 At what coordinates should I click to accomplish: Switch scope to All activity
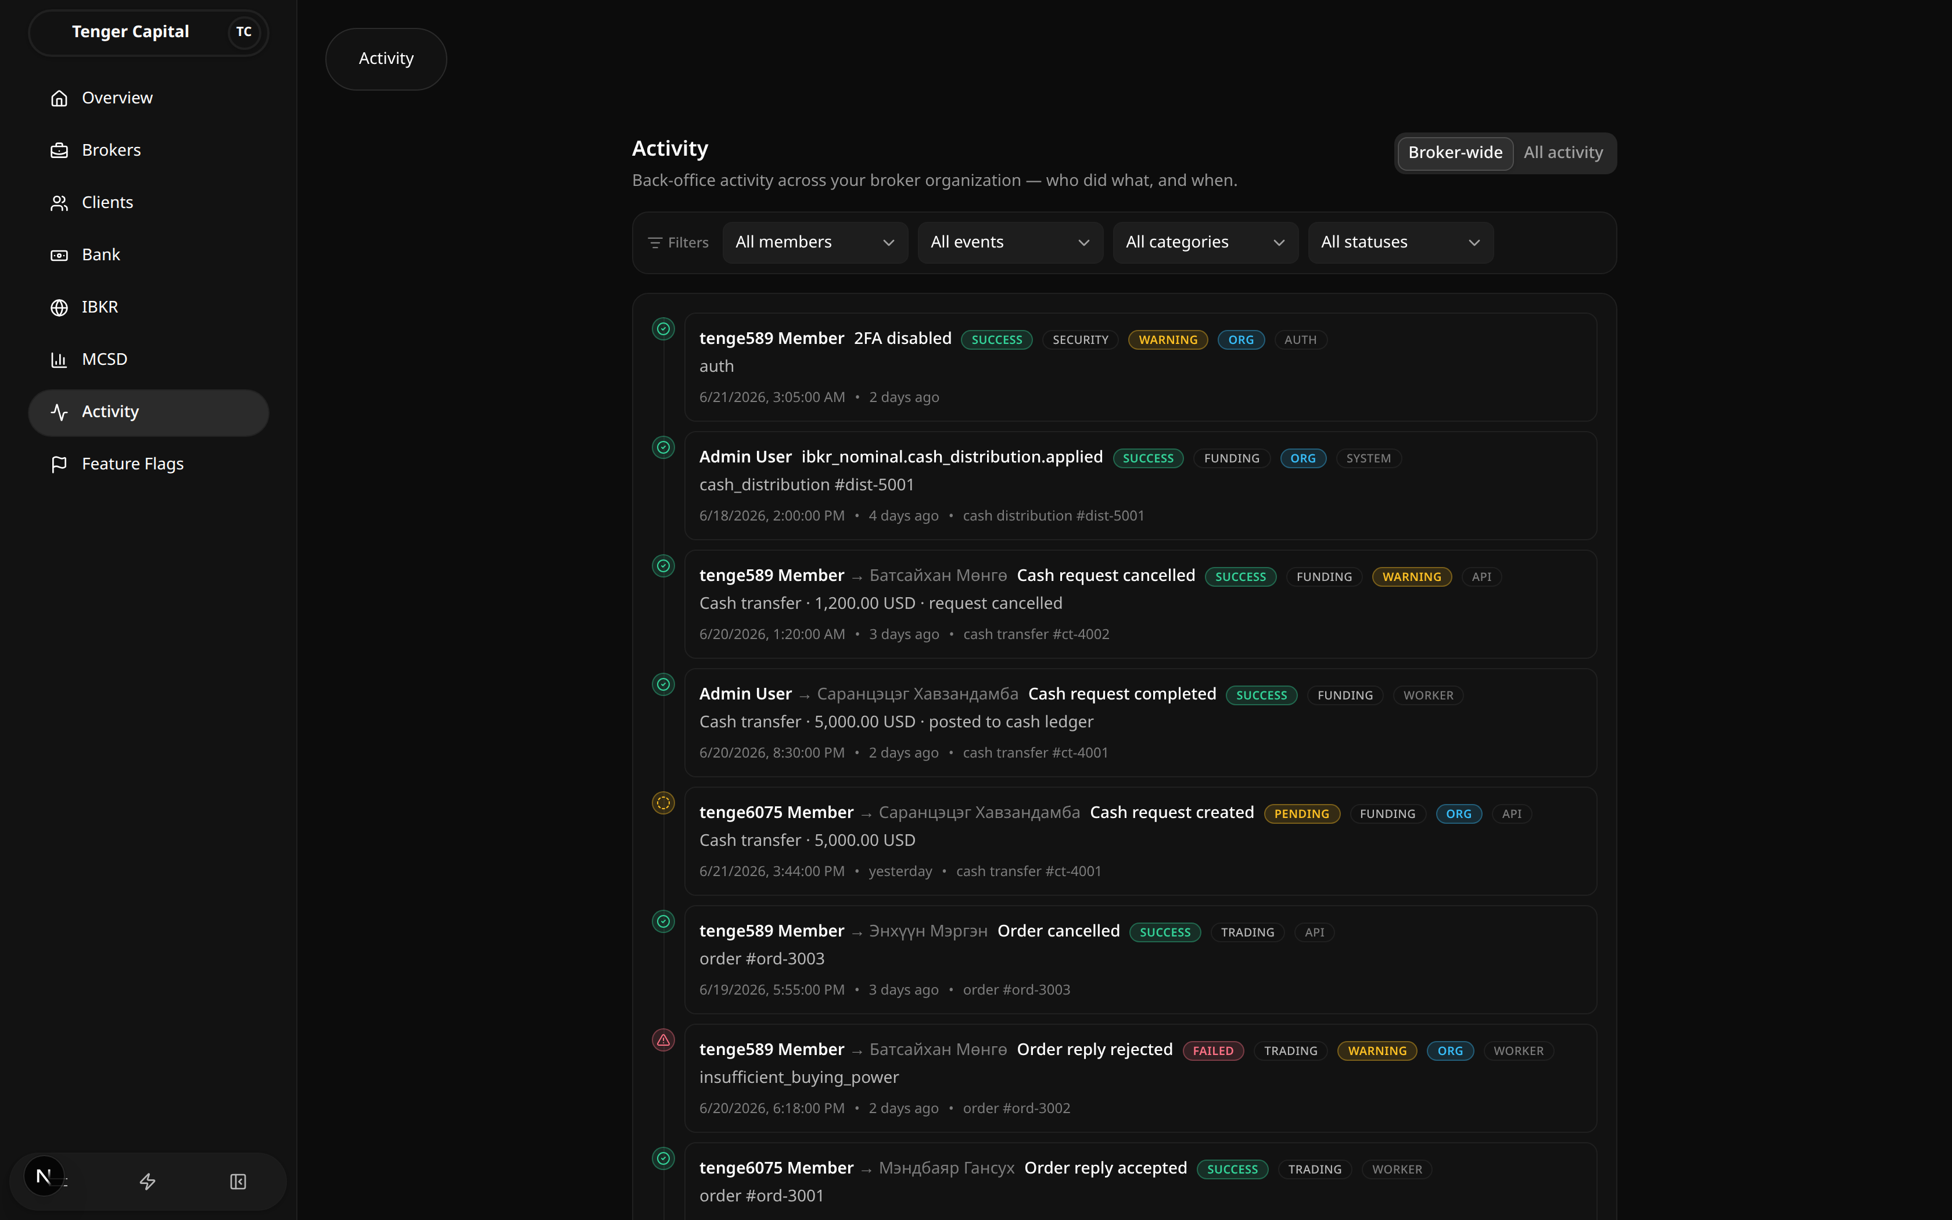click(x=1563, y=152)
